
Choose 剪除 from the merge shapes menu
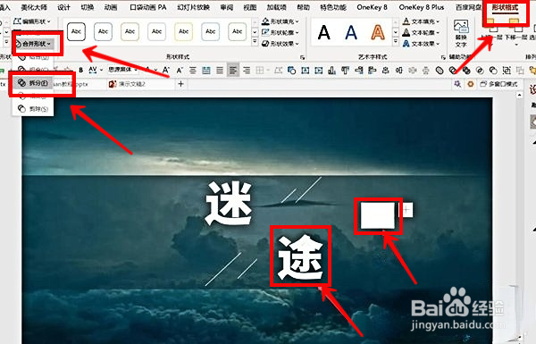(33, 109)
